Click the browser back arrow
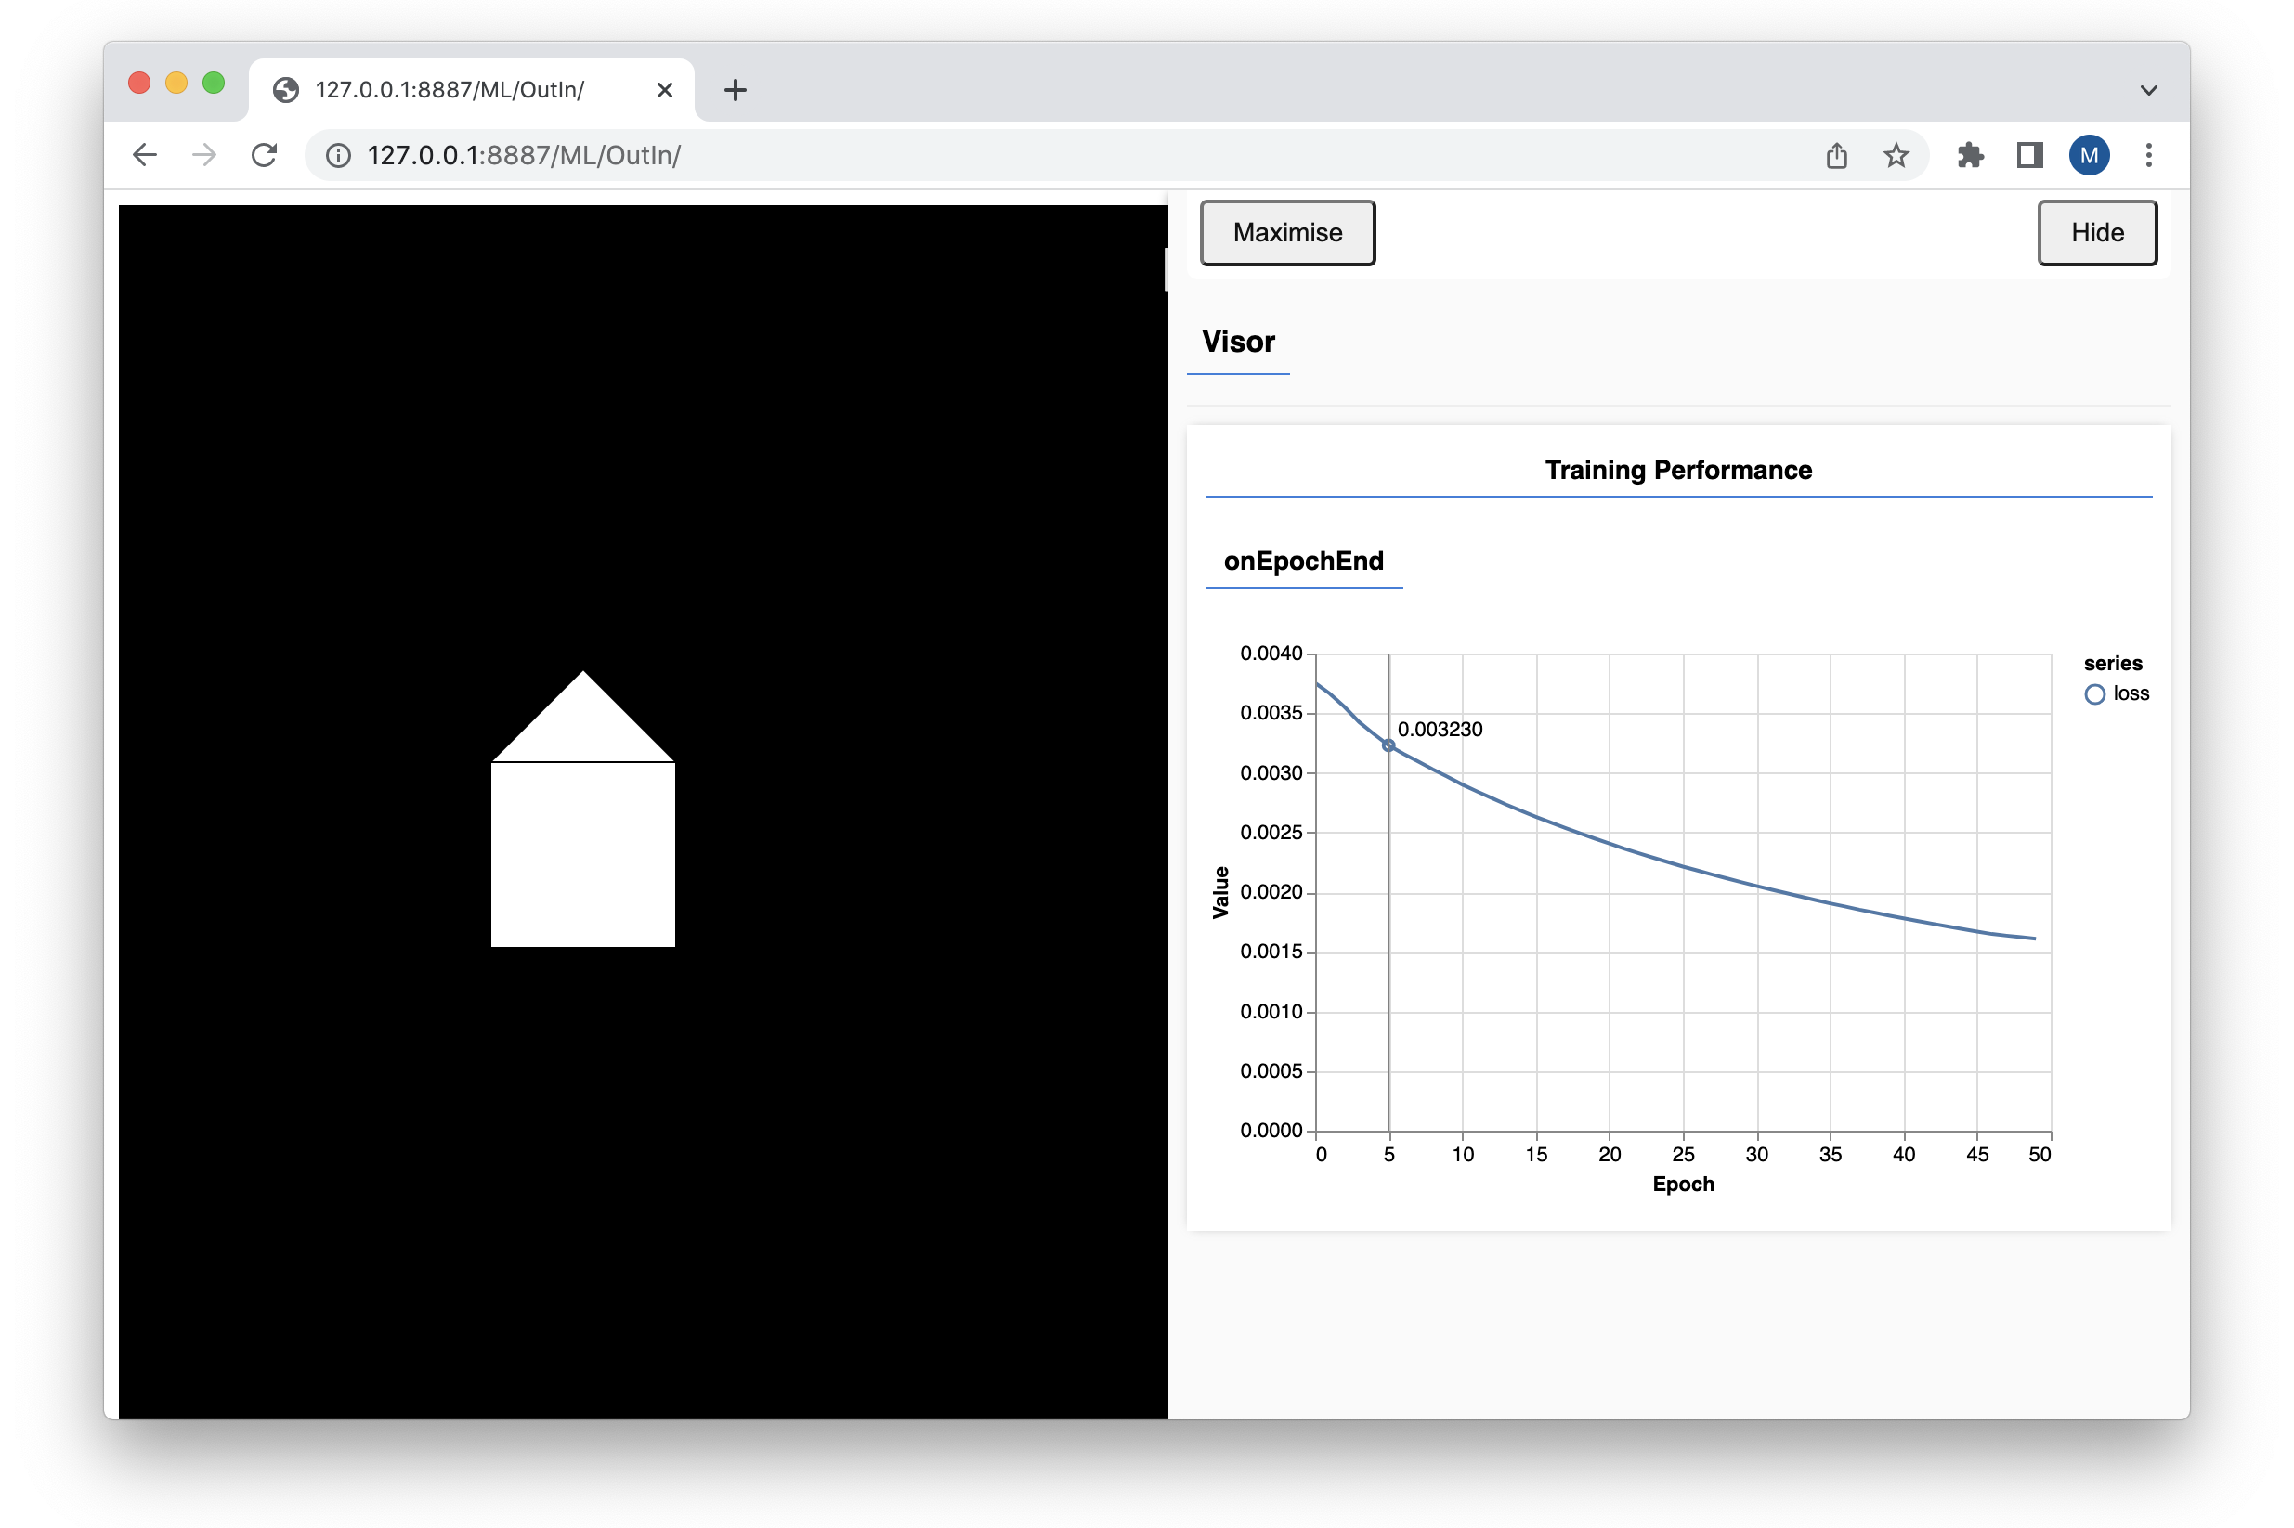2294x1528 pixels. (144, 155)
